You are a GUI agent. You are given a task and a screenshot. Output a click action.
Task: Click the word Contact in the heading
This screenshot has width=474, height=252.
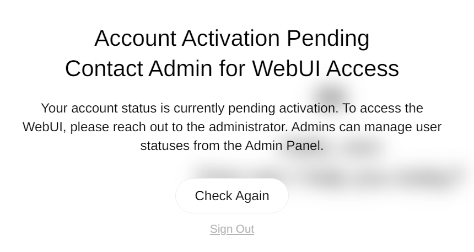(104, 68)
